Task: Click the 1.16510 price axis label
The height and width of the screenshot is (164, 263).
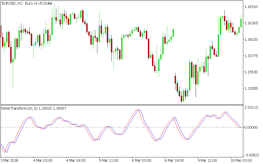Action: (x=251, y=7)
